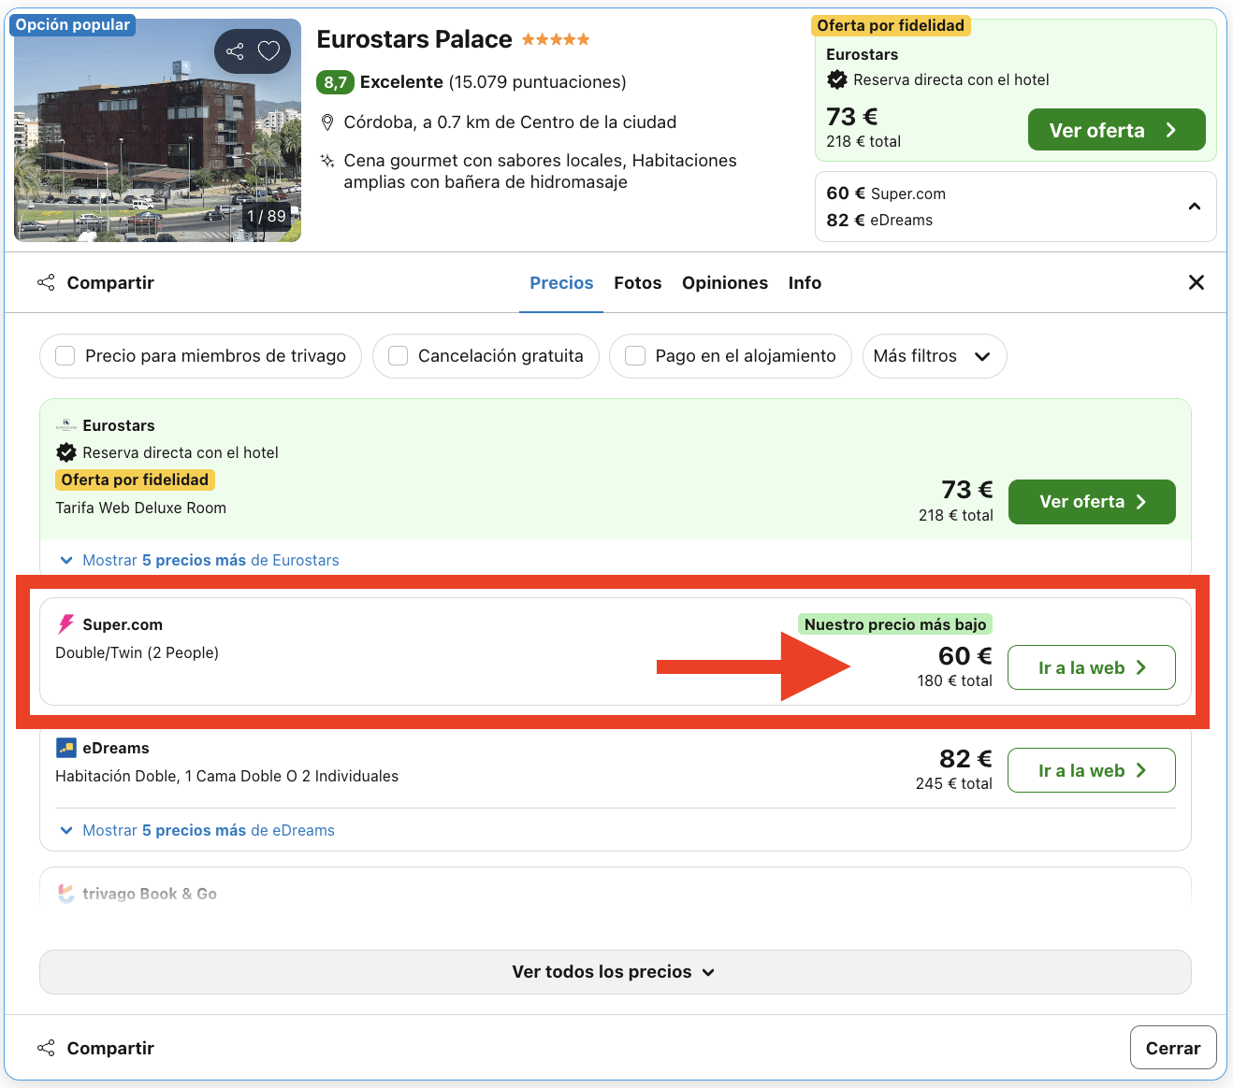Click the share icon on the hotel photo
The width and height of the screenshot is (1233, 1088).
click(x=235, y=50)
